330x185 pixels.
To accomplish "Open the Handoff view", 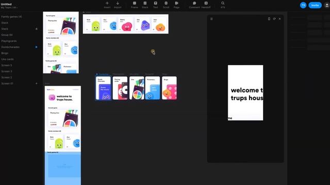I will pyautogui.click(x=206, y=5).
